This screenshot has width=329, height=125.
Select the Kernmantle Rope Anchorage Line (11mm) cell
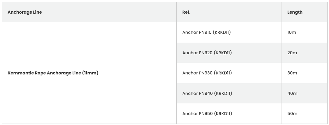[x=89, y=73]
